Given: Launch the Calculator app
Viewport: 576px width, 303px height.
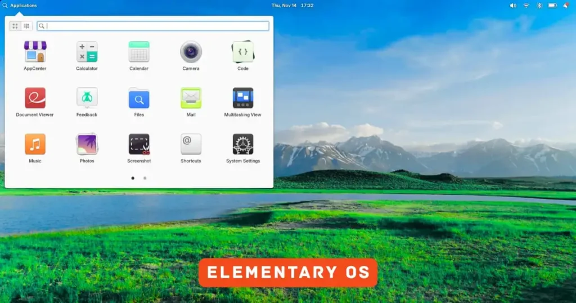Looking at the screenshot, I should [87, 52].
